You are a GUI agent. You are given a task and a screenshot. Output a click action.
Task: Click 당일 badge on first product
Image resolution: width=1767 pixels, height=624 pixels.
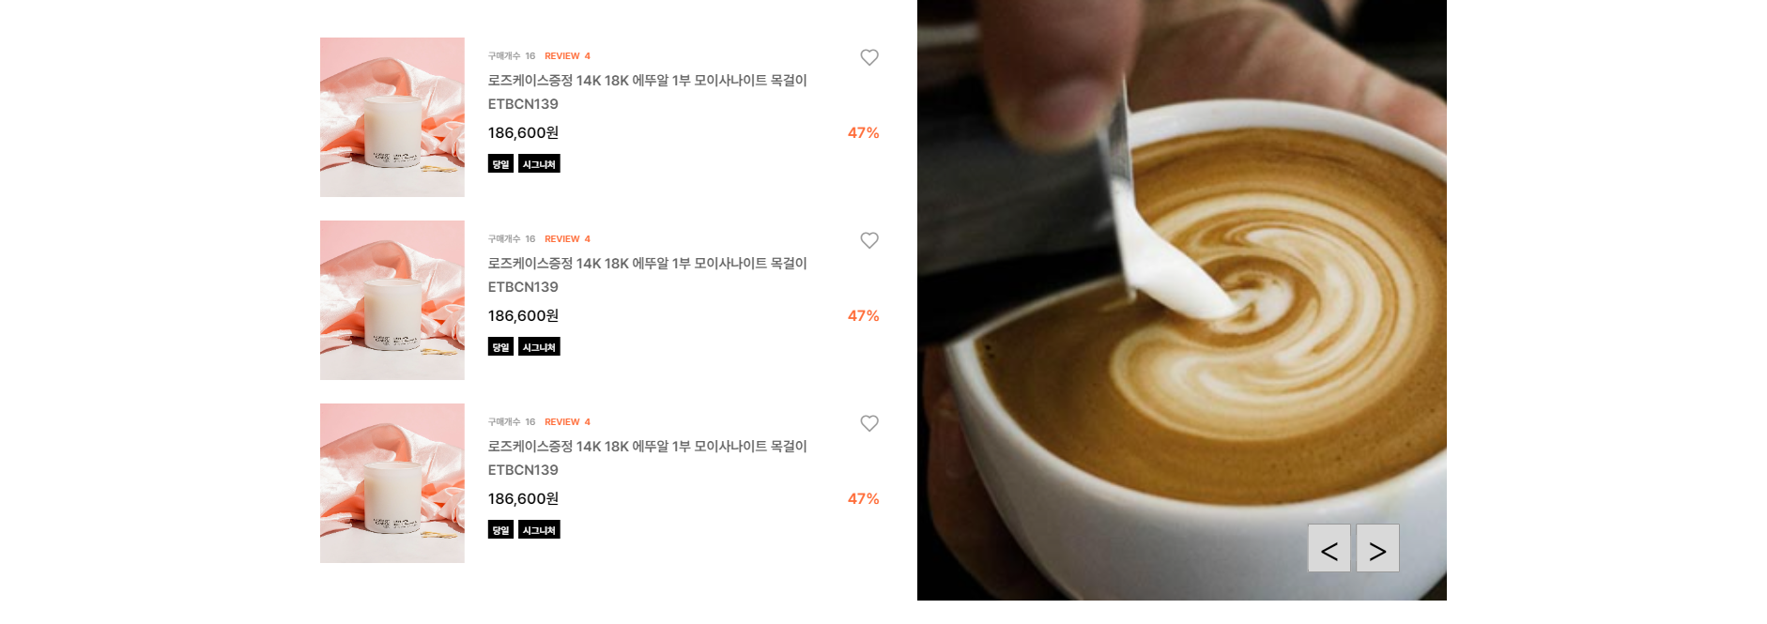(x=500, y=164)
